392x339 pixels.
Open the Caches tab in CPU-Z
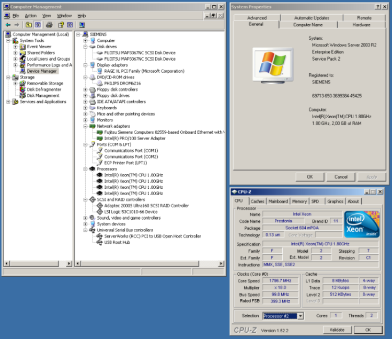pyautogui.click(x=257, y=201)
